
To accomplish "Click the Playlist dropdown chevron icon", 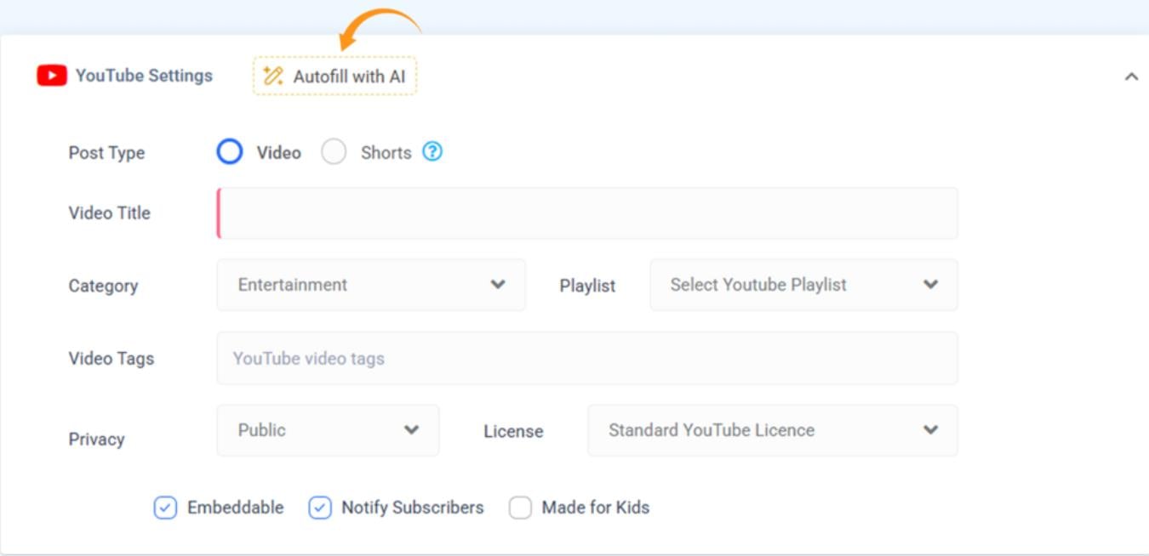I will (x=933, y=285).
